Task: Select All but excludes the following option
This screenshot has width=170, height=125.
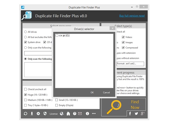Action: tap(25, 37)
